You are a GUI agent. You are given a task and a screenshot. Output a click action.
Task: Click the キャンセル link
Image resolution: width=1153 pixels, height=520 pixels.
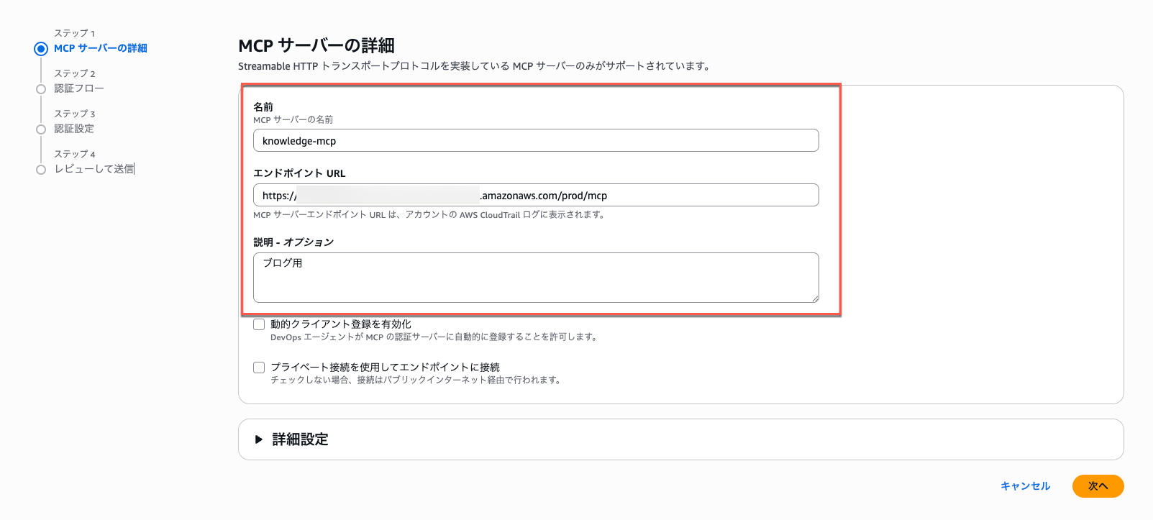click(1025, 486)
